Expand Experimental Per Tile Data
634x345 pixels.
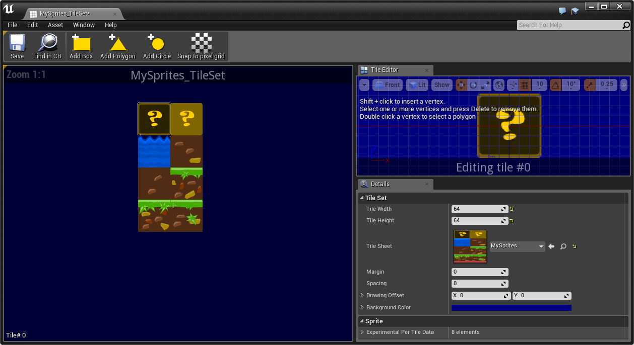[x=362, y=332]
